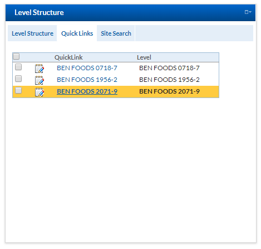261x249 pixels.
Task: Open the BEN FOODS 0718-7 quick link
Action: [87, 68]
